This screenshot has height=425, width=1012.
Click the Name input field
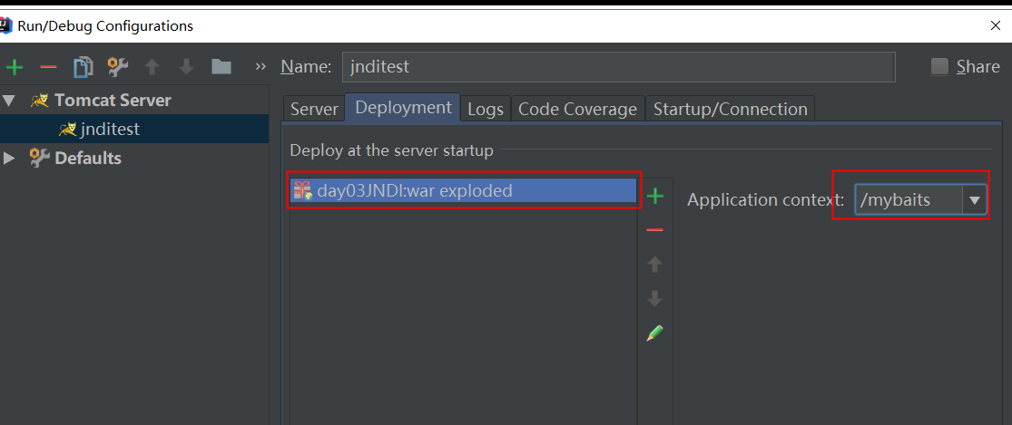tap(618, 66)
